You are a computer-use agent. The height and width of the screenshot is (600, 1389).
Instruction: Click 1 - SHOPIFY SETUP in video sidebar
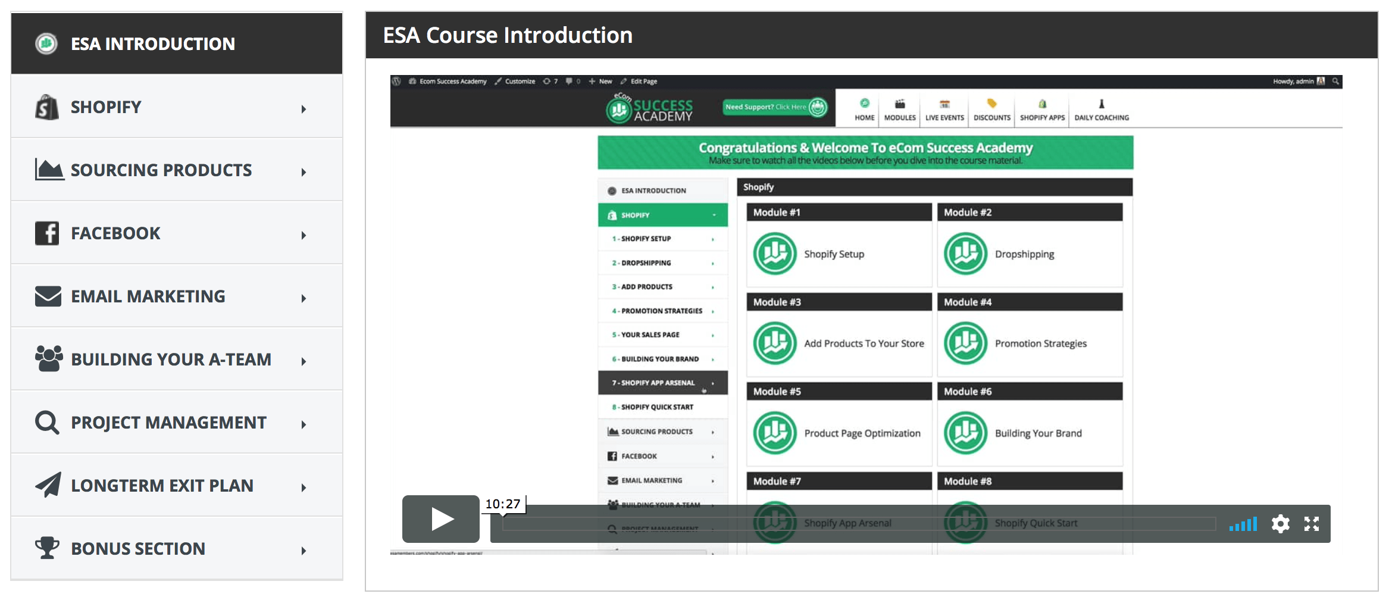tap(663, 239)
